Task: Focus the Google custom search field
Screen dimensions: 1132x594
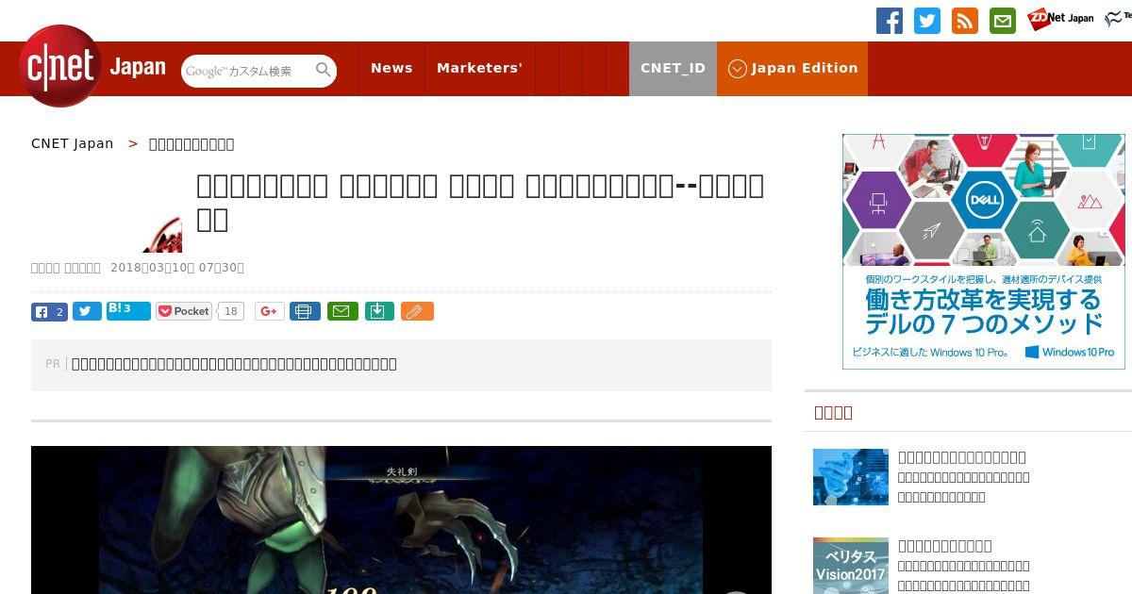Action: tap(247, 71)
